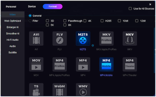Select the WMV format icon
156x97 pixels.
(83, 90)
